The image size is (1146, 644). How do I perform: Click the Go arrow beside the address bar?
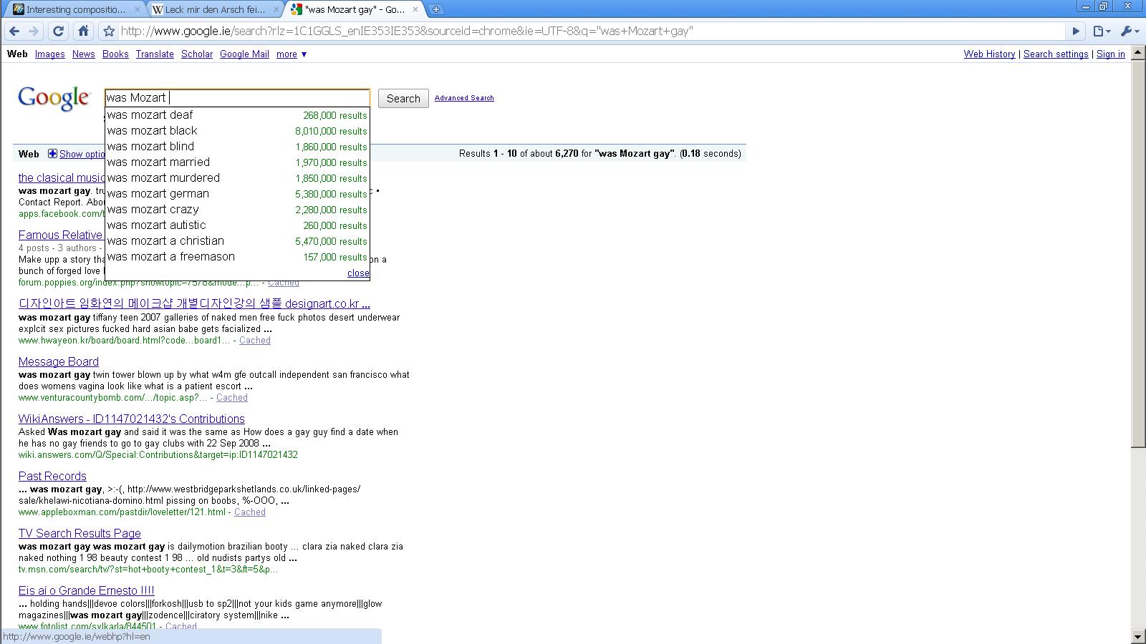(x=1075, y=31)
